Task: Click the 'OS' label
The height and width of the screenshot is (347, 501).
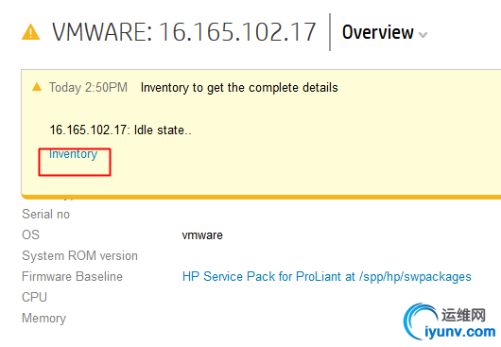Action: click(x=30, y=234)
